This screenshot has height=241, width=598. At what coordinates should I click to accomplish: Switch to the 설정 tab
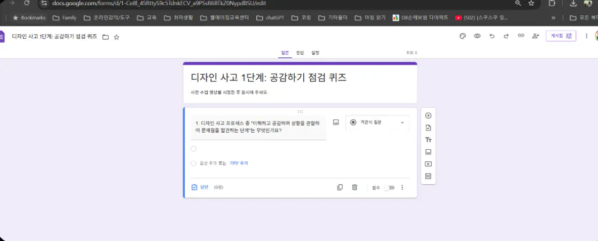(x=315, y=53)
